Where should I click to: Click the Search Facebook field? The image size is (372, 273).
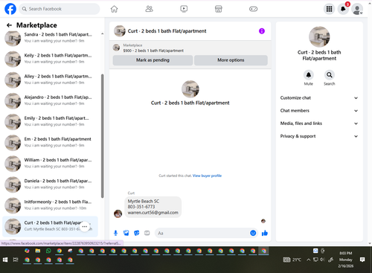tap(60, 9)
